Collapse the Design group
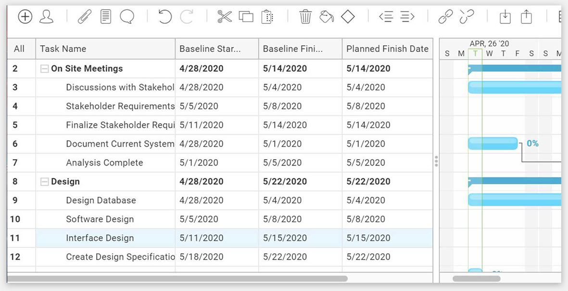Viewport: 568px width, 291px height. [x=45, y=182]
